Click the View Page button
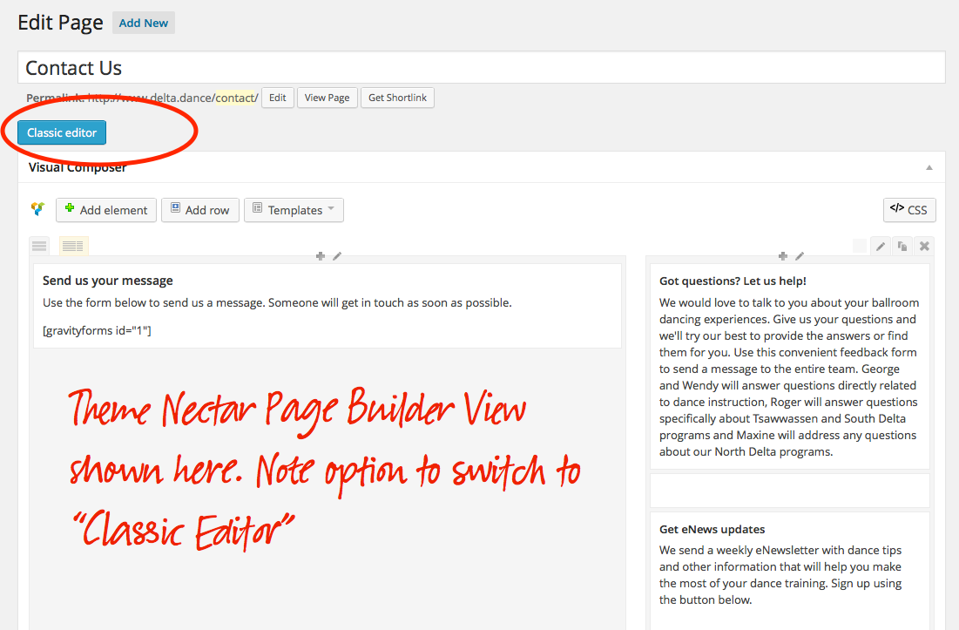959x630 pixels. tap(328, 98)
